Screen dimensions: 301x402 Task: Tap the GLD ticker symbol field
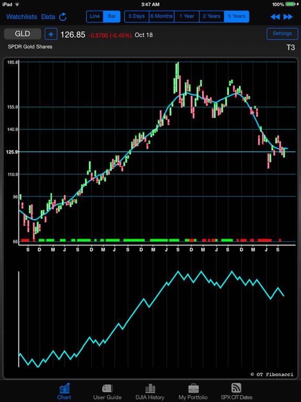22,34
